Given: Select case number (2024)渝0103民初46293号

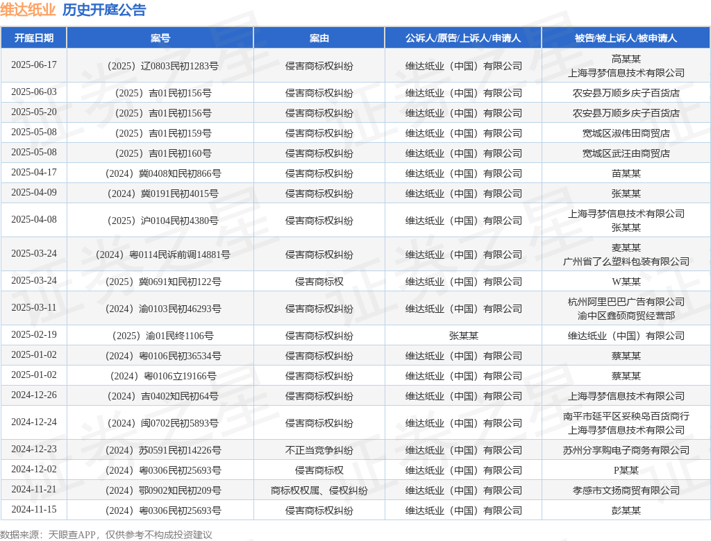Looking at the screenshot, I should coord(162,309).
